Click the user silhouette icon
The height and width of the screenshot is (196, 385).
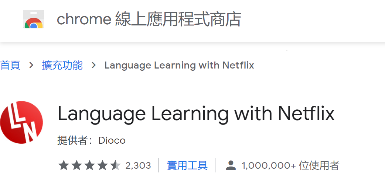pos(231,165)
